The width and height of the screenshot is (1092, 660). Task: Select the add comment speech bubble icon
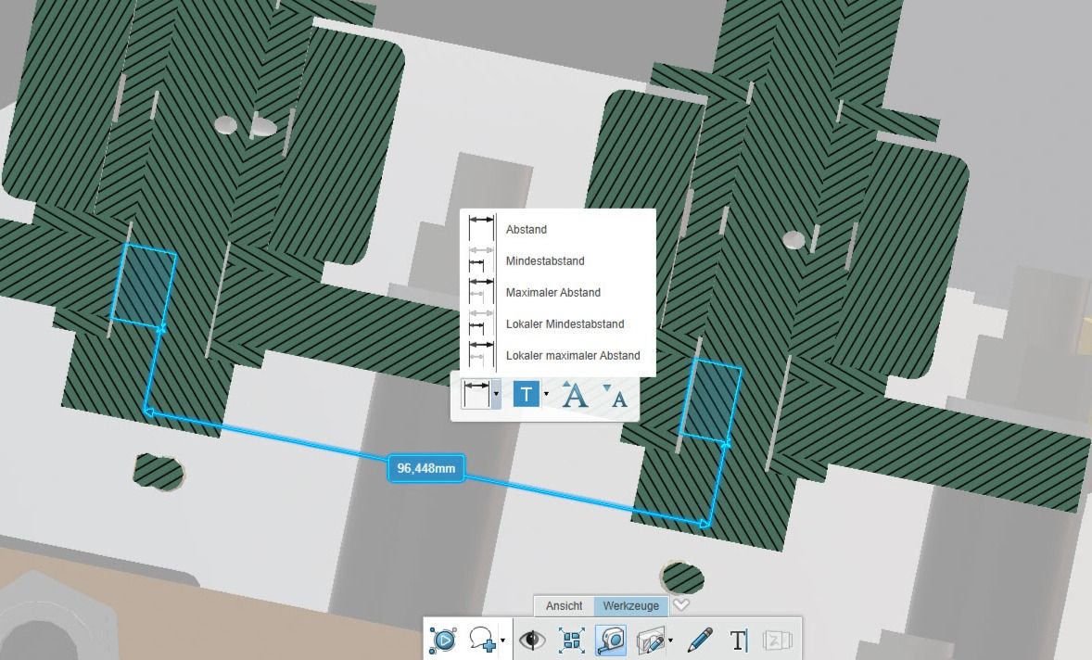pos(481,640)
